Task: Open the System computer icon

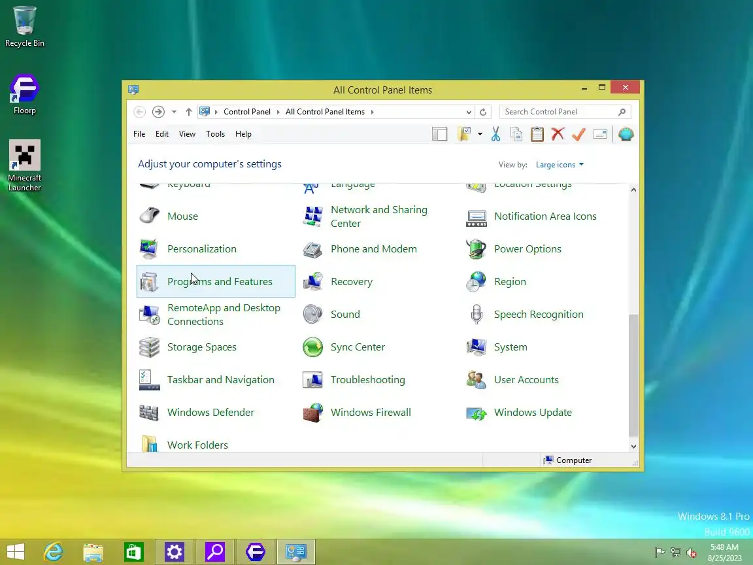Action: click(x=477, y=347)
